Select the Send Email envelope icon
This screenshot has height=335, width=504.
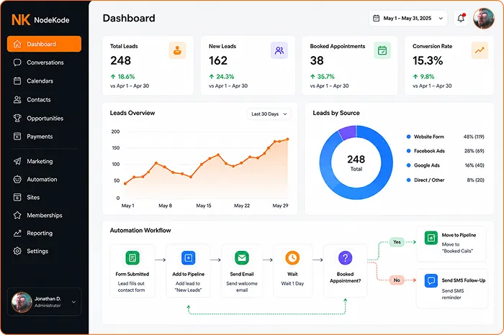(242, 257)
